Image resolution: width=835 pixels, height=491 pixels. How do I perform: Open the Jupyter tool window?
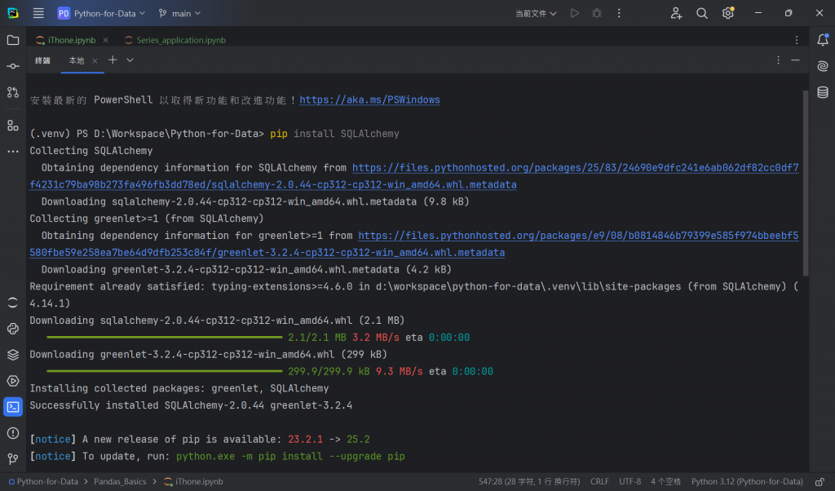(13, 303)
